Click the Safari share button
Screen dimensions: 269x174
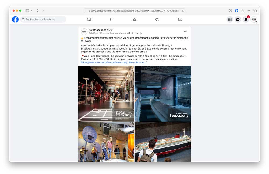click(x=243, y=11)
